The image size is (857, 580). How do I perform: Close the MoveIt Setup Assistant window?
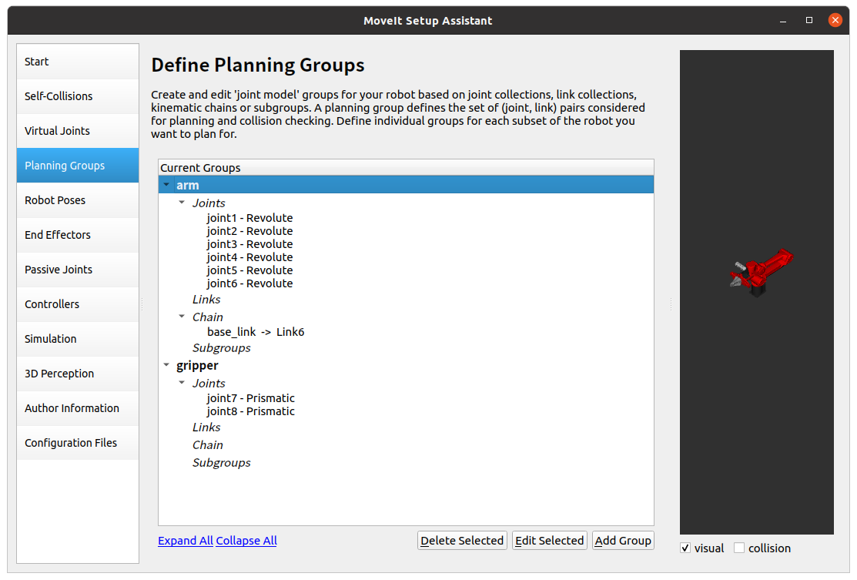coord(835,20)
